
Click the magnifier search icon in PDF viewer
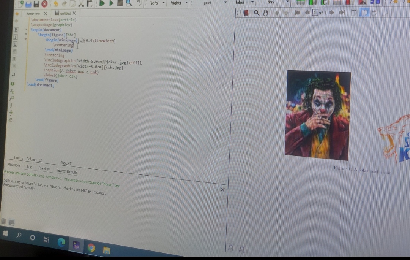(257, 13)
